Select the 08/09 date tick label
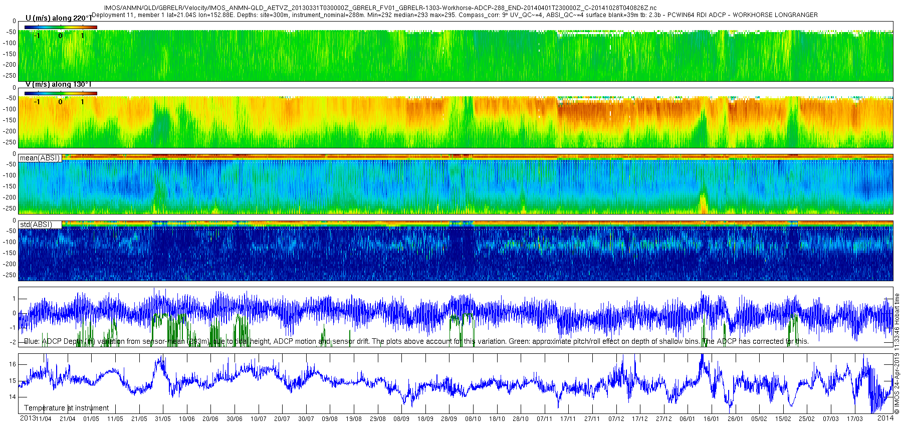Screen dimensions: 902x426 pyautogui.click(x=401, y=419)
